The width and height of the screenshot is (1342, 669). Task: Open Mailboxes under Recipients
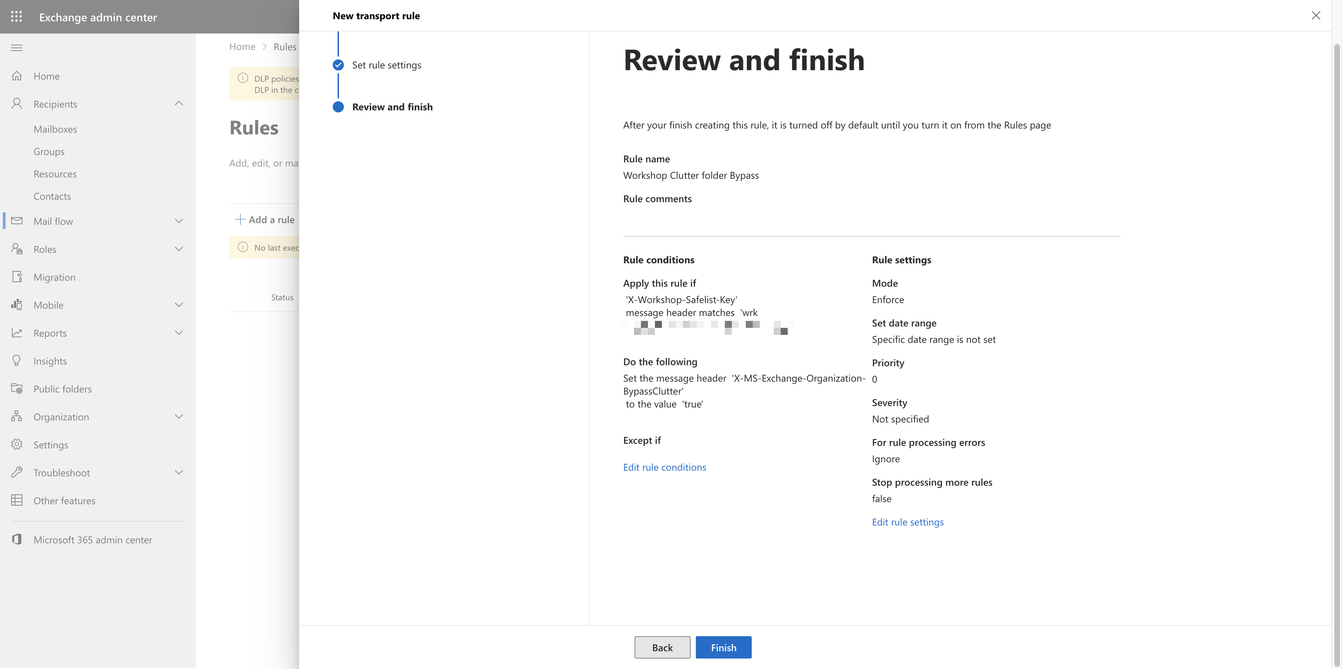[x=55, y=129]
